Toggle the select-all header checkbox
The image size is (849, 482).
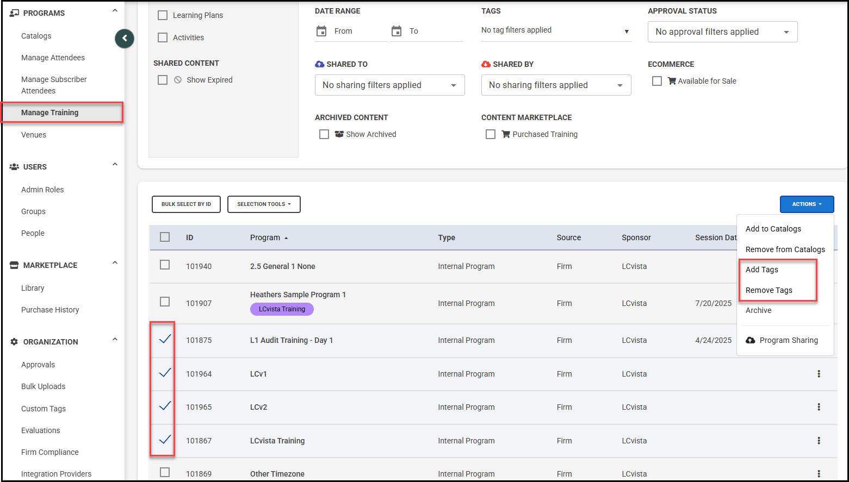(165, 237)
